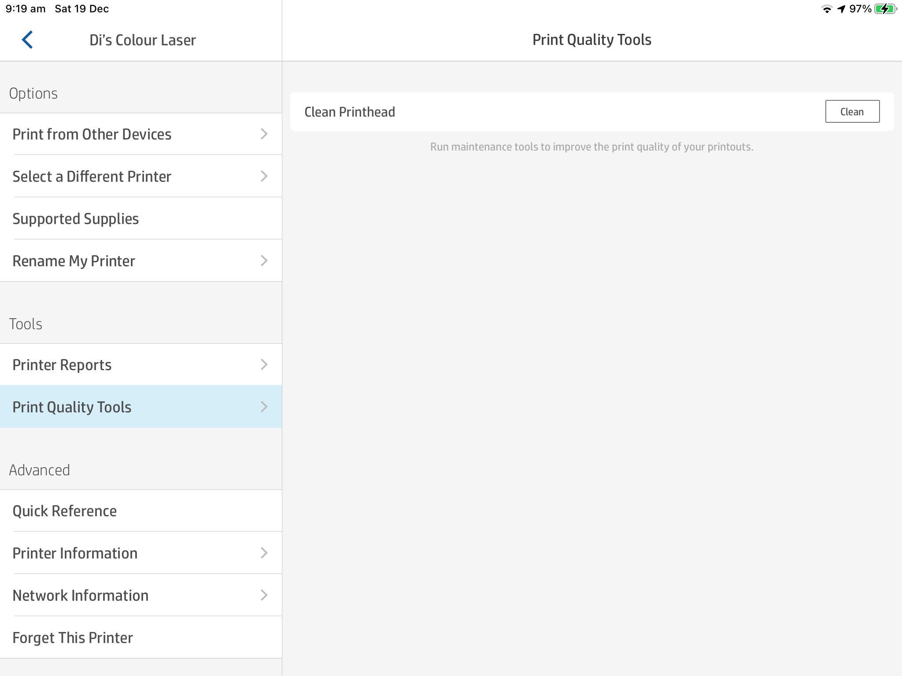This screenshot has height=676, width=902.
Task: Open the Printer Reports chevron arrow
Action: pyautogui.click(x=264, y=364)
